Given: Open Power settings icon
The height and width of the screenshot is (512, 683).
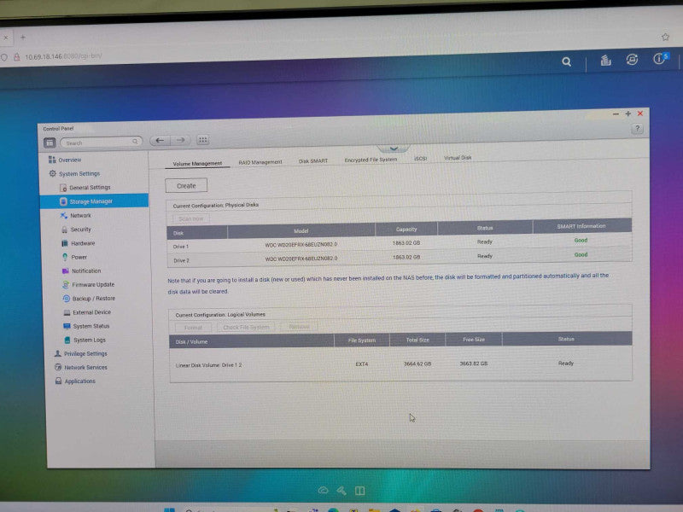Looking at the screenshot, I should (65, 257).
